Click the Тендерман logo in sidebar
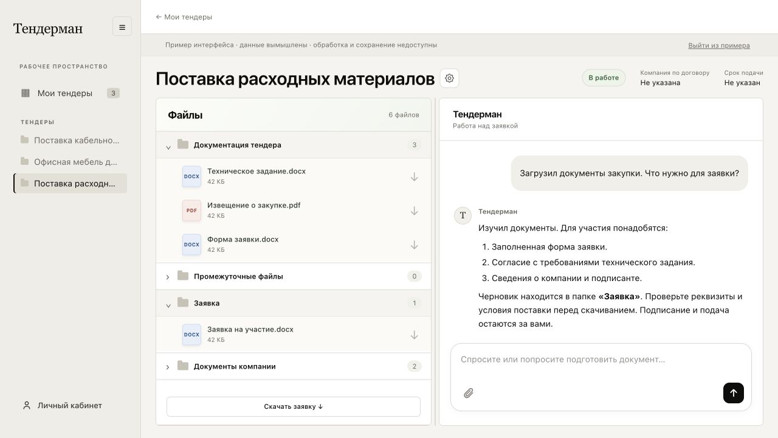Screen dimensions: 778x438 48,29
